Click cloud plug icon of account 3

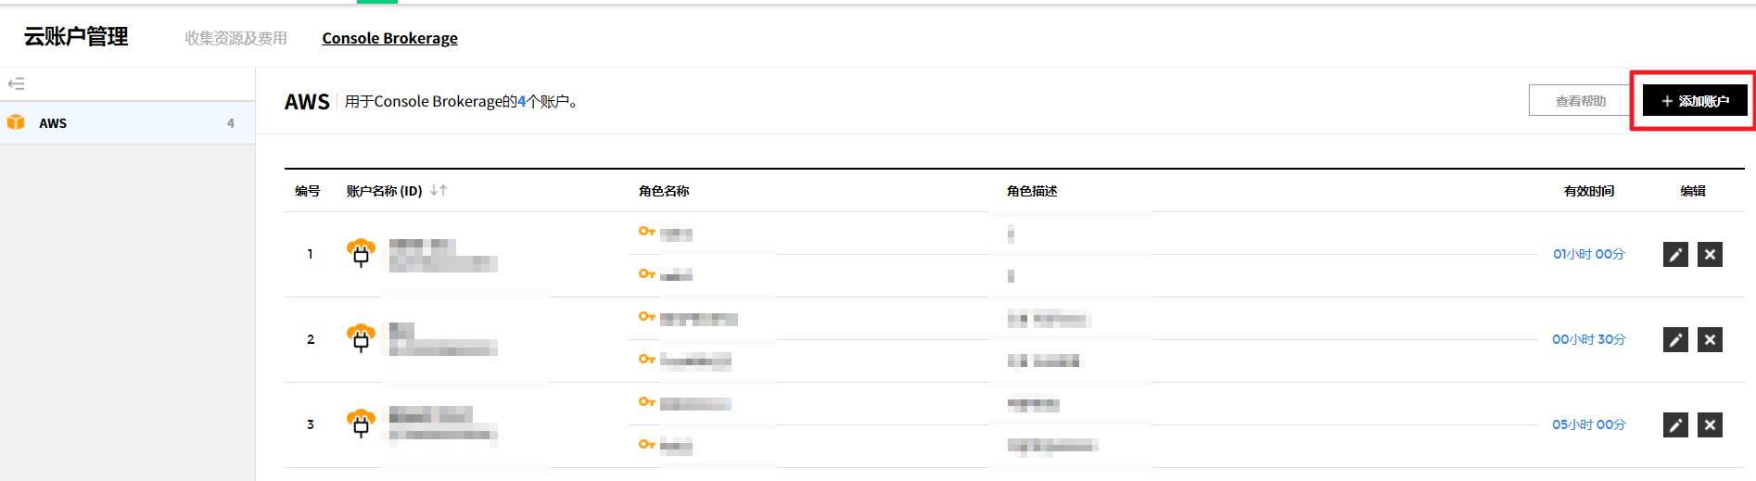pos(361,424)
